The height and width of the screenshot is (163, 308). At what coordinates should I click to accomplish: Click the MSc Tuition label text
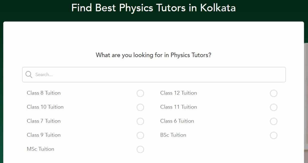coord(40,149)
